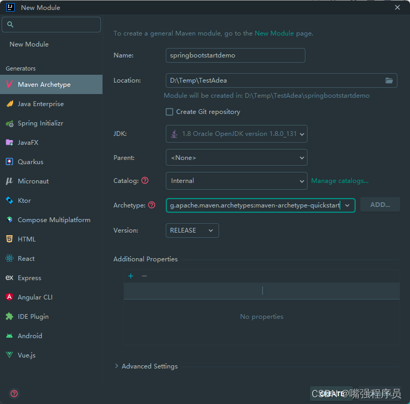Select the Spring Initializr icon

[9, 123]
